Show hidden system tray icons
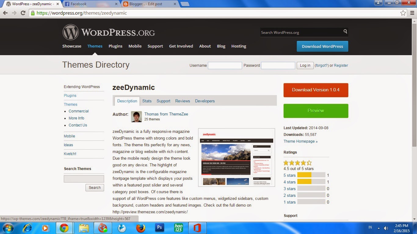This screenshot has width=417, height=234. 379,228
